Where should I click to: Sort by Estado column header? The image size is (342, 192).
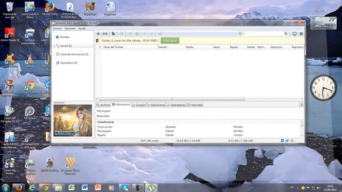pyautogui.click(x=189, y=47)
